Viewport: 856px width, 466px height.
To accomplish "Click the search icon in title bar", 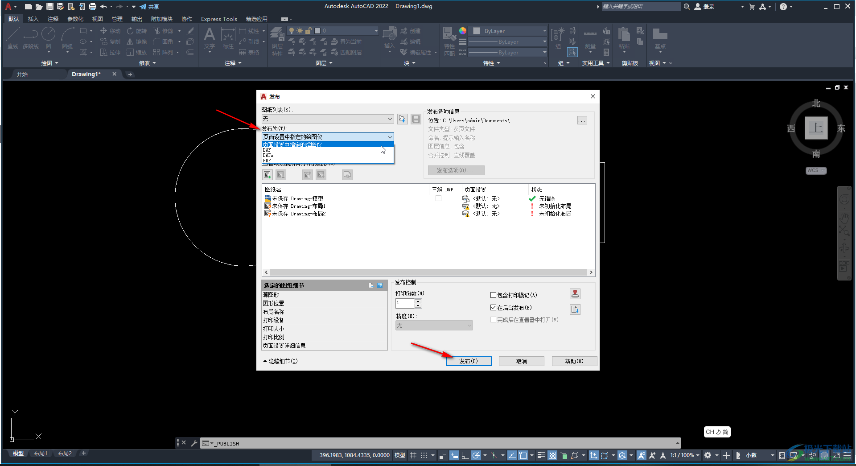I will tap(687, 7).
